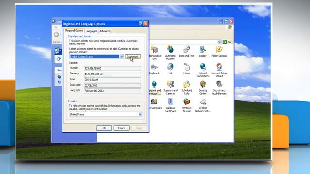Minimize the Control Panel window

coord(221,21)
